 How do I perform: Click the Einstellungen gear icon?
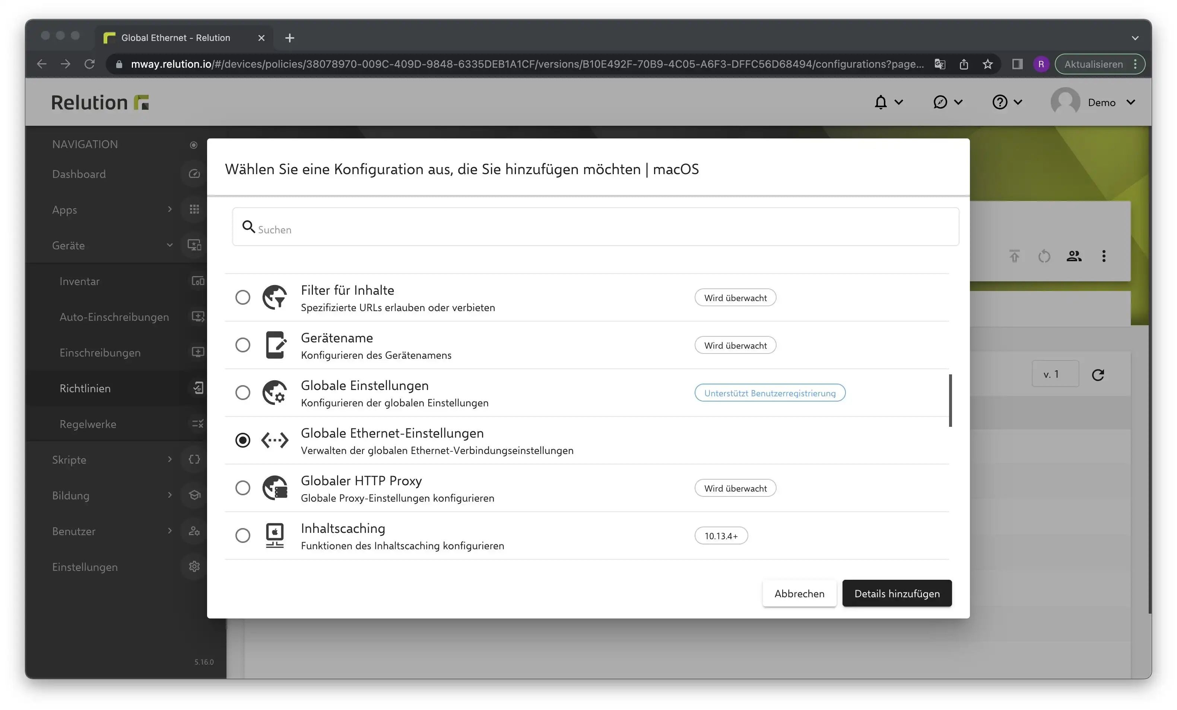click(194, 566)
